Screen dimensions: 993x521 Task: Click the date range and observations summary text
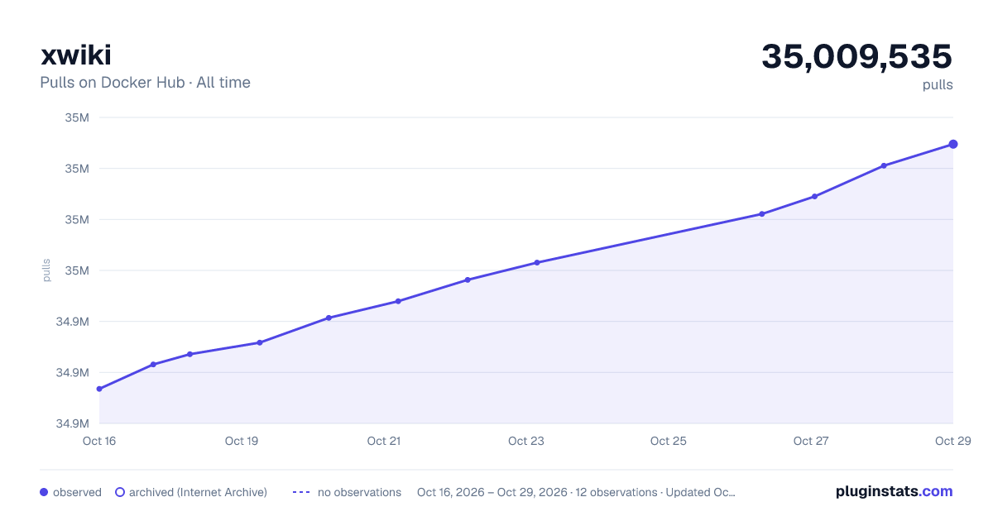[576, 492]
